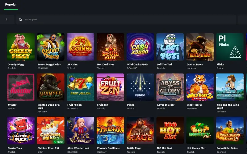The height and width of the screenshot is (154, 247).
Task: Open Wild Cash x9990 game
Action: pos(140,47)
